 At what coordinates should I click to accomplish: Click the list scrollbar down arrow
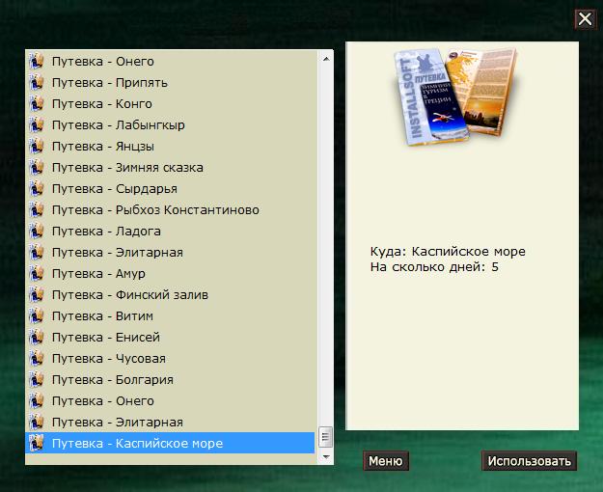[326, 456]
